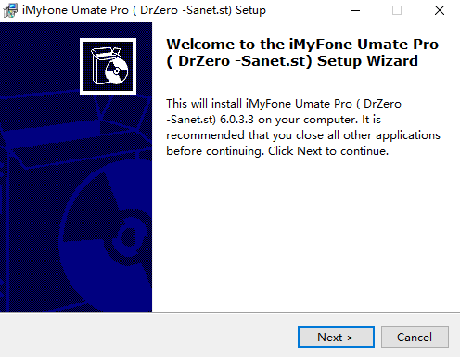Click "recommended that you close all other applications" text
Viewport: 460px width, 357px height.
(x=303, y=135)
